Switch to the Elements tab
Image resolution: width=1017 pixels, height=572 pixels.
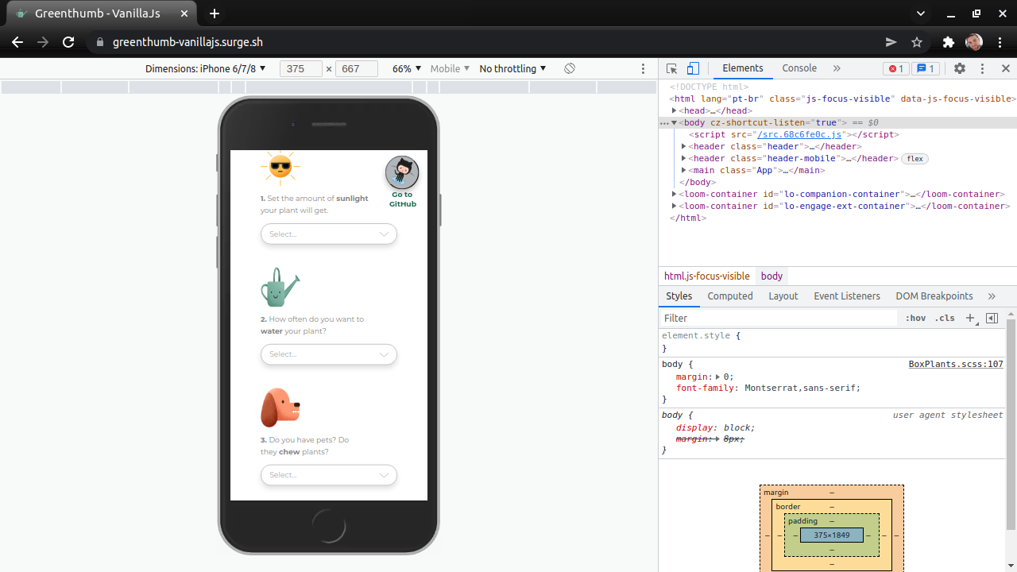click(x=743, y=68)
